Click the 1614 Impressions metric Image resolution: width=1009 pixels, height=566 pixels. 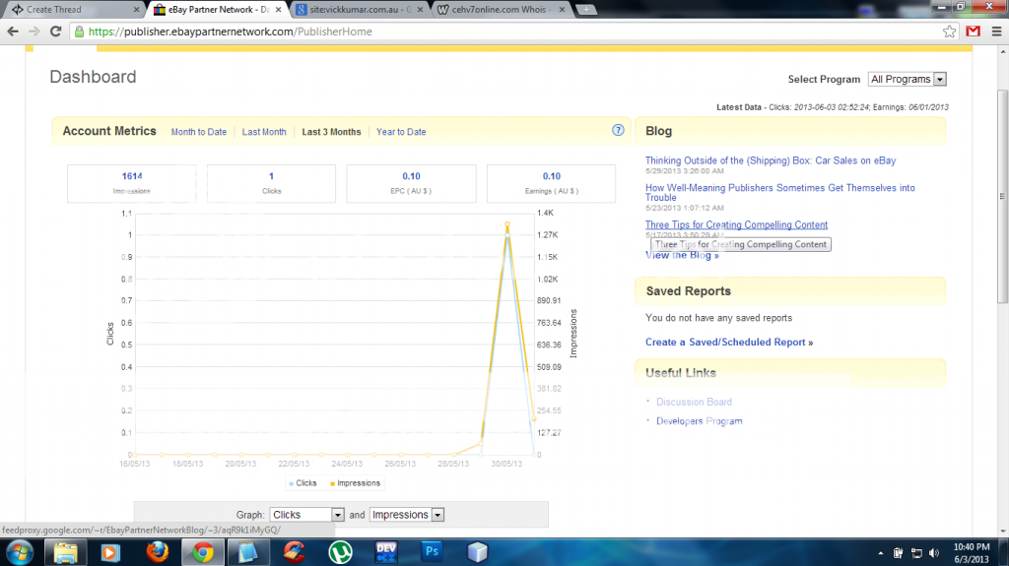(132, 176)
